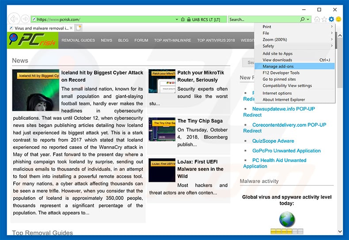Open Iceland hit by Biggest Cyber Attack headline
This screenshot has height=240, width=349.
(x=102, y=76)
